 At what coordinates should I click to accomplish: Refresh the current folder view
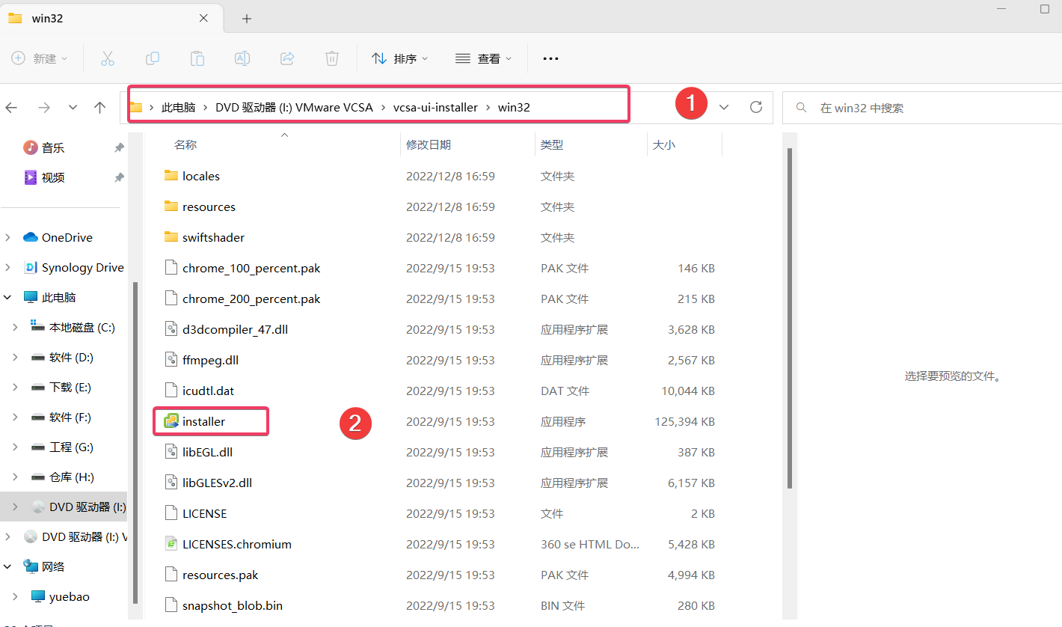coord(755,107)
